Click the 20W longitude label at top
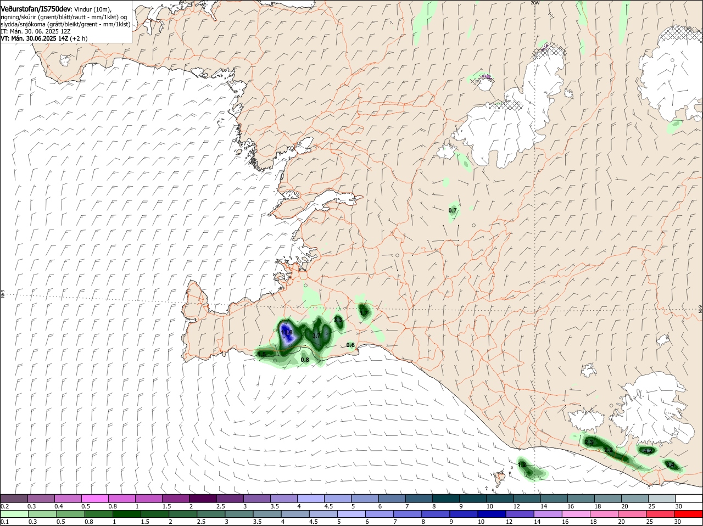Viewport: 703px width, 526px height. (535, 3)
